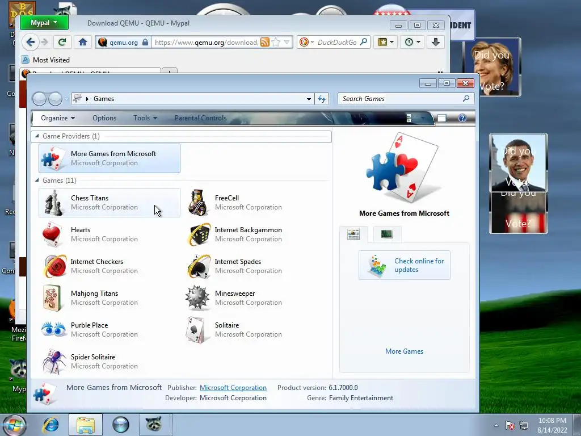Click the Games breadcrumb in address bar
Image resolution: width=581 pixels, height=436 pixels.
tap(104, 99)
